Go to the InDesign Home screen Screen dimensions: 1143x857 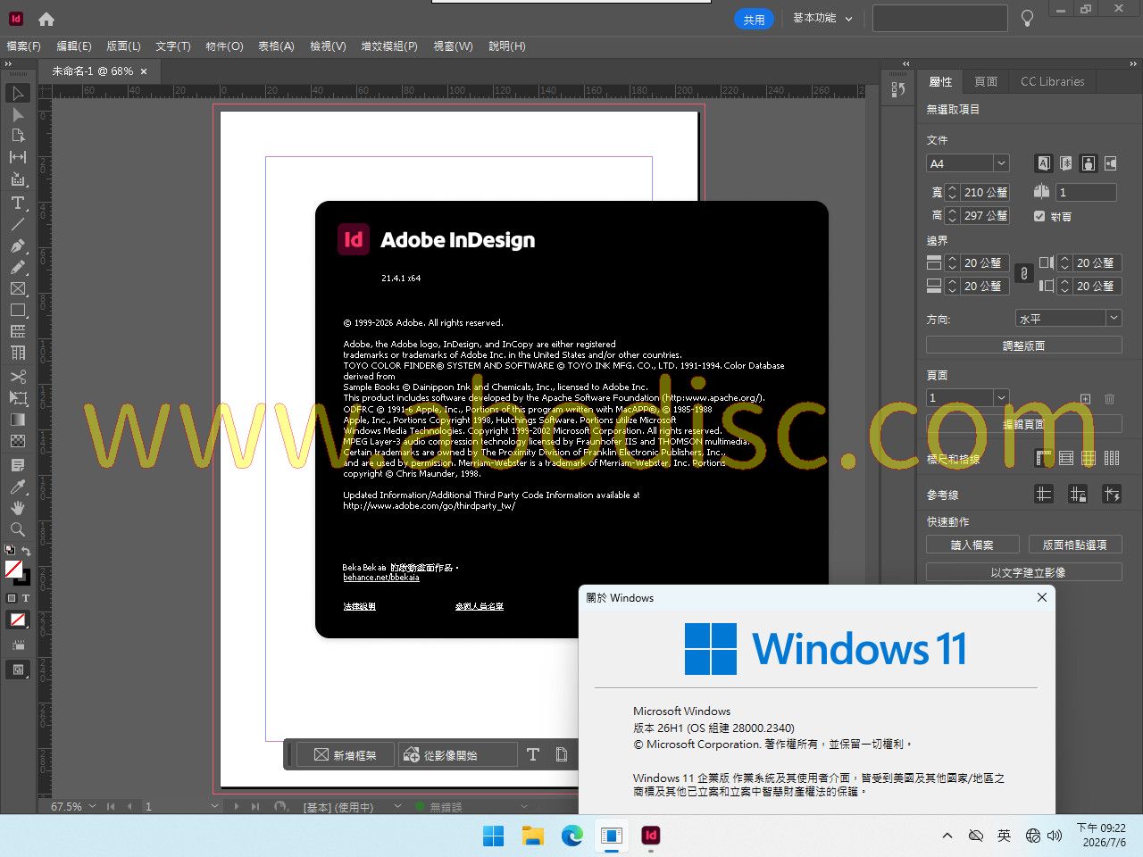coord(46,19)
